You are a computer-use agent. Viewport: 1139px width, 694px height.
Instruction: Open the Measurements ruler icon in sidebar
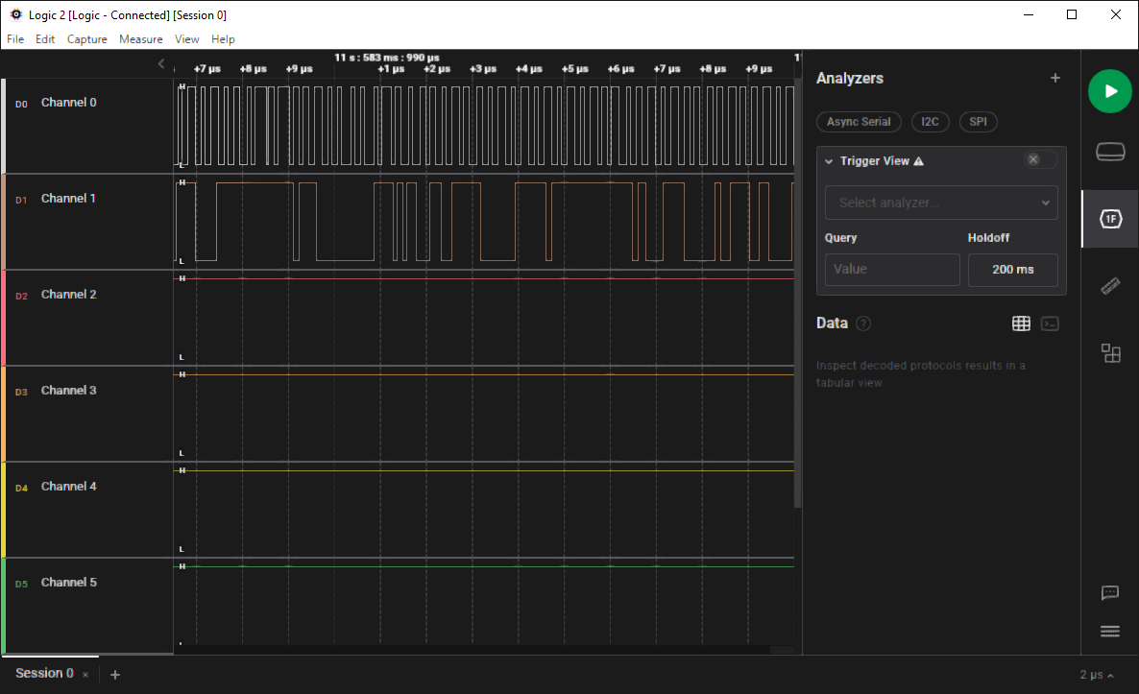coord(1110,286)
